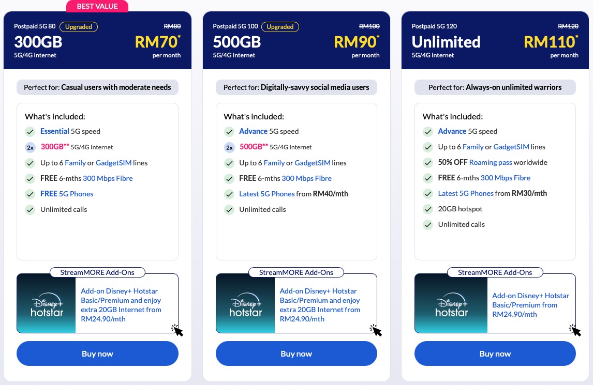Click the BEST VALUE tag above 300GB plan
Screen dimensions: 593x385
[97, 6]
